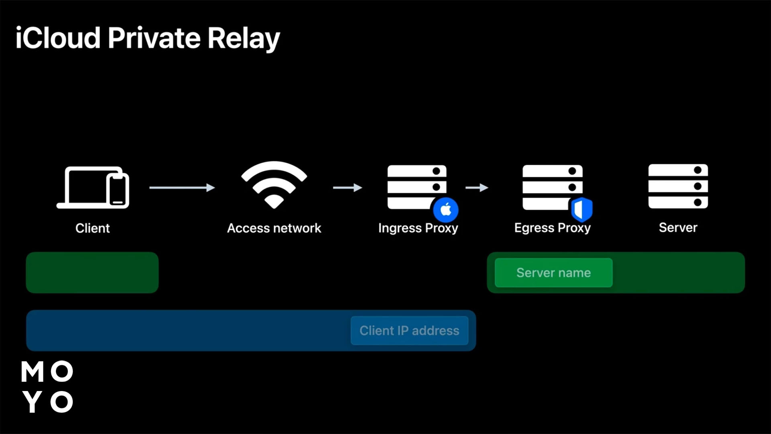Click the 'Client' label
The width and height of the screenshot is (771, 434).
tap(92, 228)
